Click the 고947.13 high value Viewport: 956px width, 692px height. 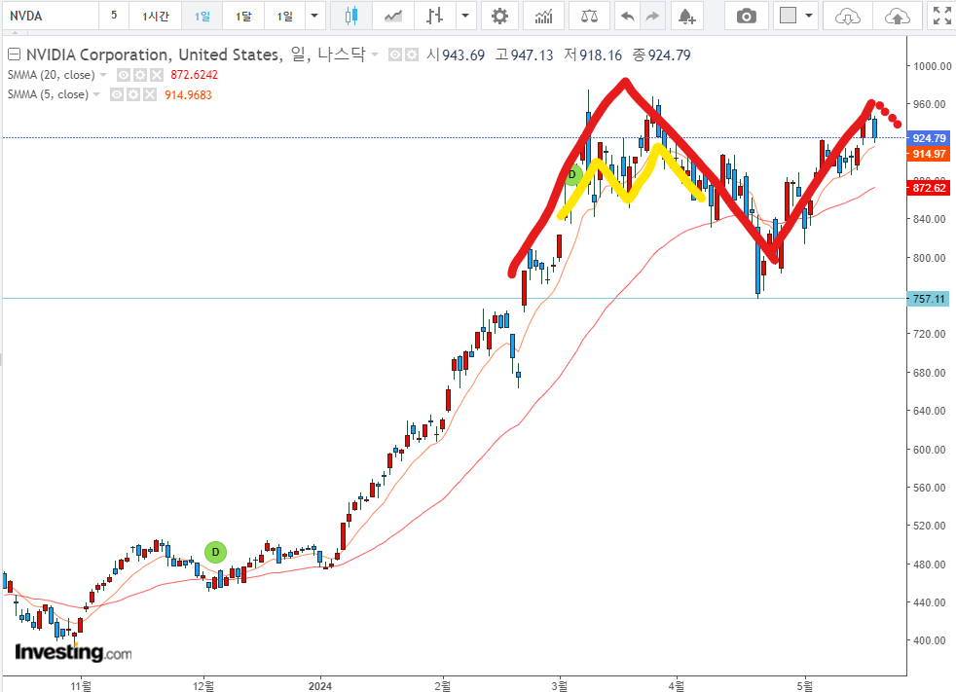click(525, 55)
